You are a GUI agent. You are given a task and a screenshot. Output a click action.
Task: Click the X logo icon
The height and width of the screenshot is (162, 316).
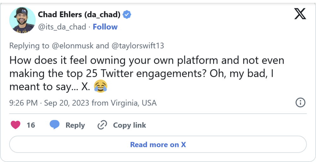(x=300, y=14)
